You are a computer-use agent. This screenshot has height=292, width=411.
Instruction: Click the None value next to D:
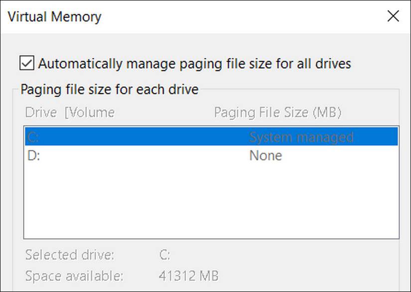266,155
